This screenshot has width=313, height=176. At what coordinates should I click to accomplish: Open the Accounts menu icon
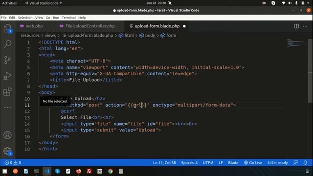tap(7, 135)
